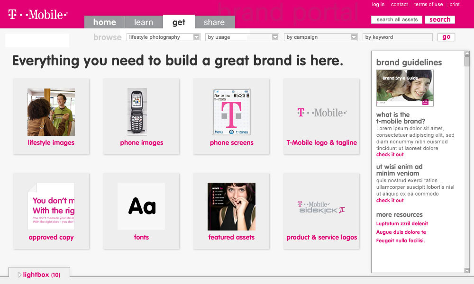Open the lifestyle photography dropdown
This screenshot has width=474, height=284.
coord(163,36)
